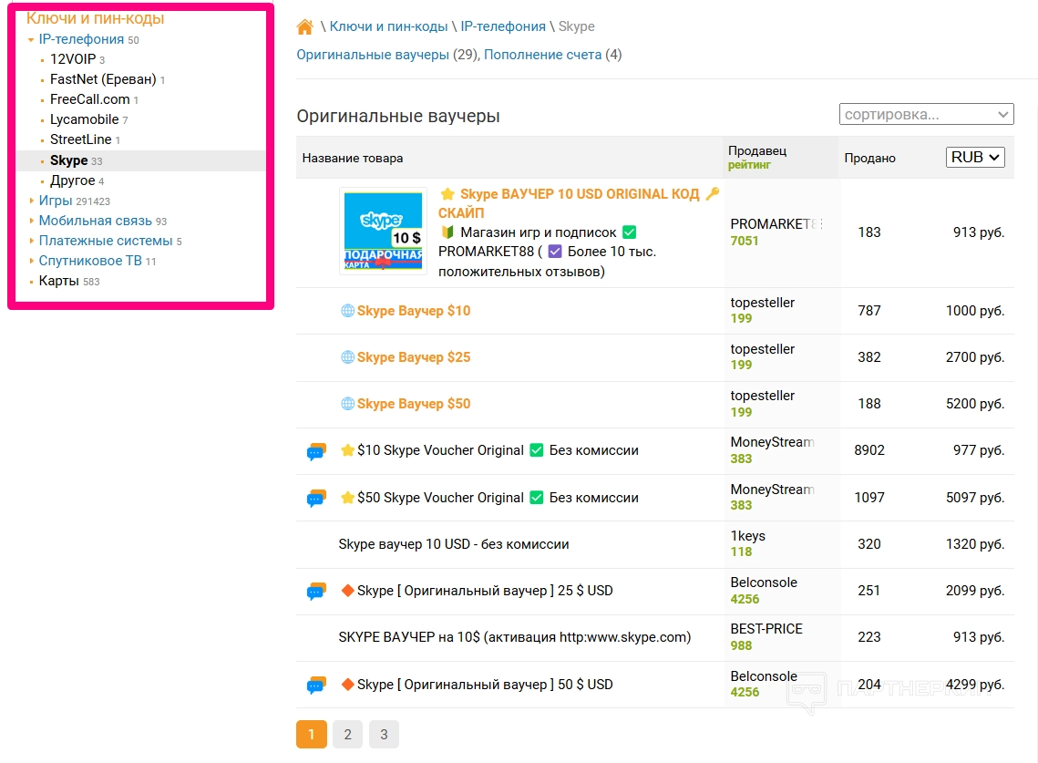Expand the Мобильная связь category arrow
This screenshot has width=1038, height=763.
pyautogui.click(x=31, y=221)
